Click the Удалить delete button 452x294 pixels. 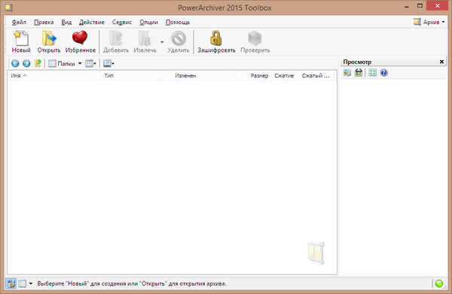tap(179, 42)
